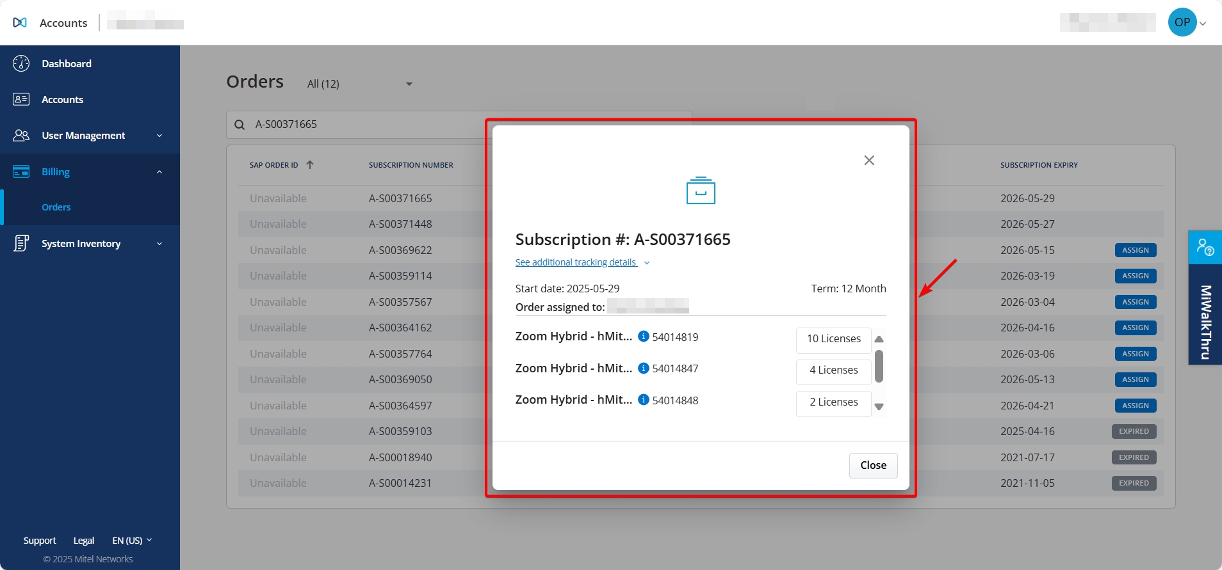Click the Mitel Accounts logo icon
The image size is (1222, 570).
click(x=20, y=23)
